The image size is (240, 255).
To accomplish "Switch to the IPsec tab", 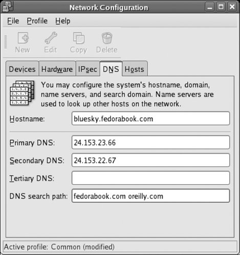I will (88, 69).
